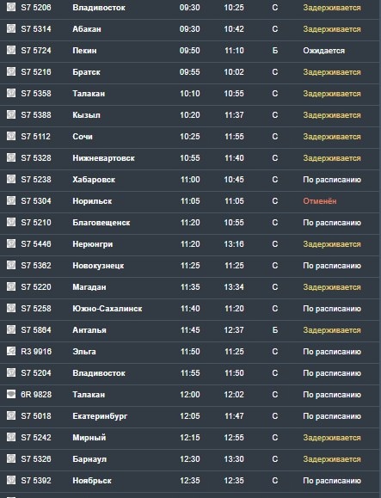381x498 pixels.
Task: Click the Нижневартовск destination name
Action: tap(103, 158)
